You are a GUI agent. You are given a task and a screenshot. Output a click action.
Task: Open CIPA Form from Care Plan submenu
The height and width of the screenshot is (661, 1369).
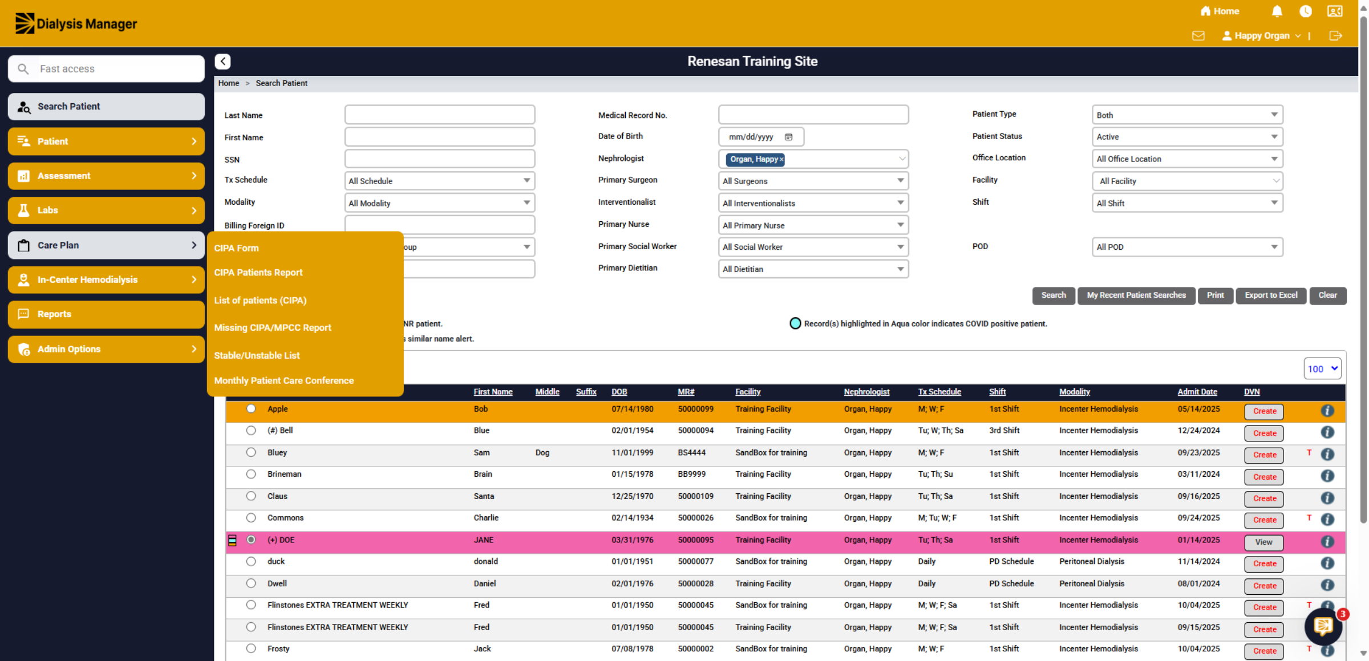[x=236, y=248]
